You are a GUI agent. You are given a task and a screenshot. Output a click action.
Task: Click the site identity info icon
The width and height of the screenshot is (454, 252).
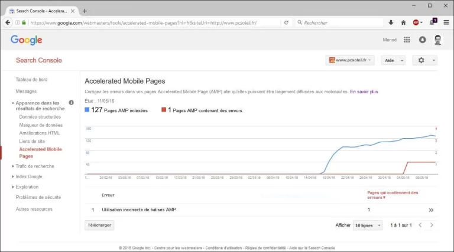coord(18,22)
